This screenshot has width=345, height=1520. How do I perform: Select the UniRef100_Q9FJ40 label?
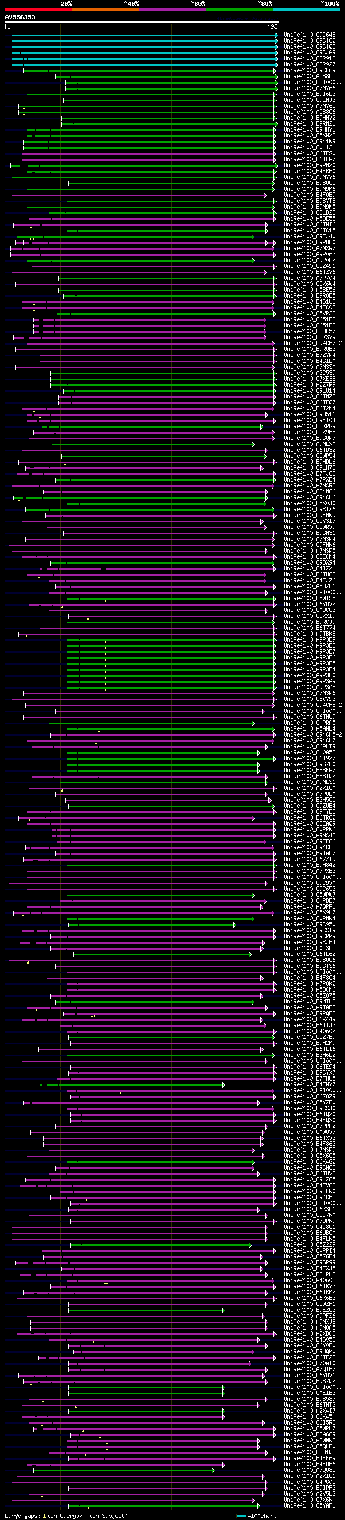point(309,237)
